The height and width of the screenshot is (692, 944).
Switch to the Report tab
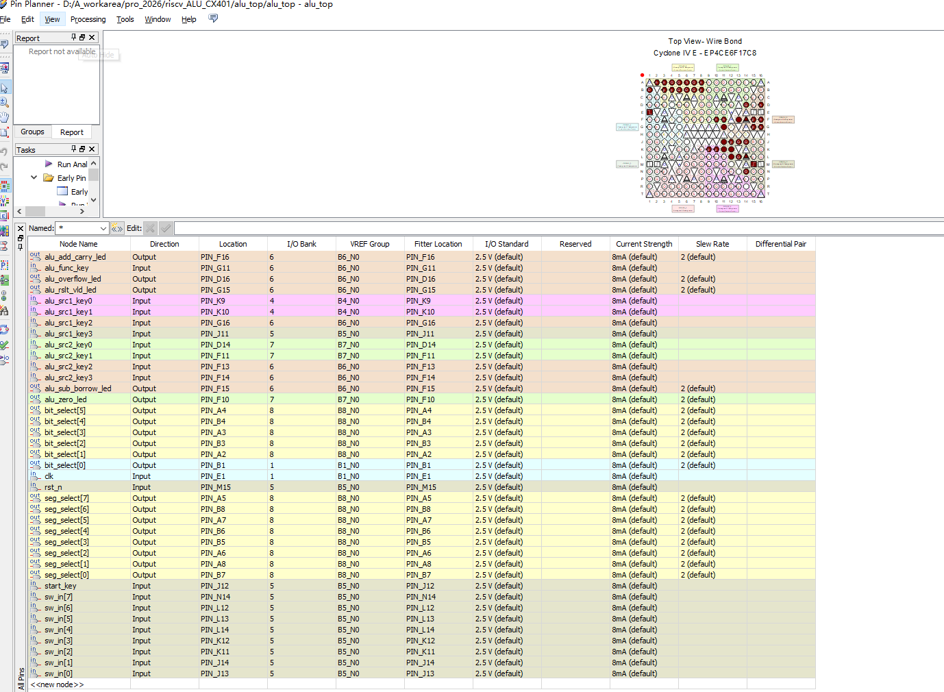click(x=71, y=132)
